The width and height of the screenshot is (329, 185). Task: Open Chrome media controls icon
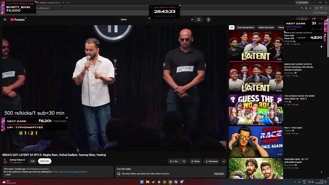coord(317,8)
